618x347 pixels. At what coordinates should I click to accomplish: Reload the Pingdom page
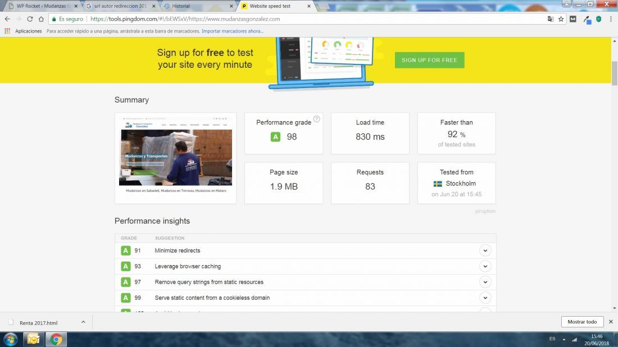[x=30, y=19]
